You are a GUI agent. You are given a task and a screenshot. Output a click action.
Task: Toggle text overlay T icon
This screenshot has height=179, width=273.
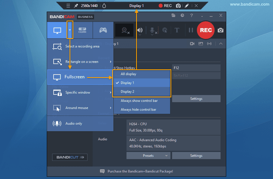(177, 30)
